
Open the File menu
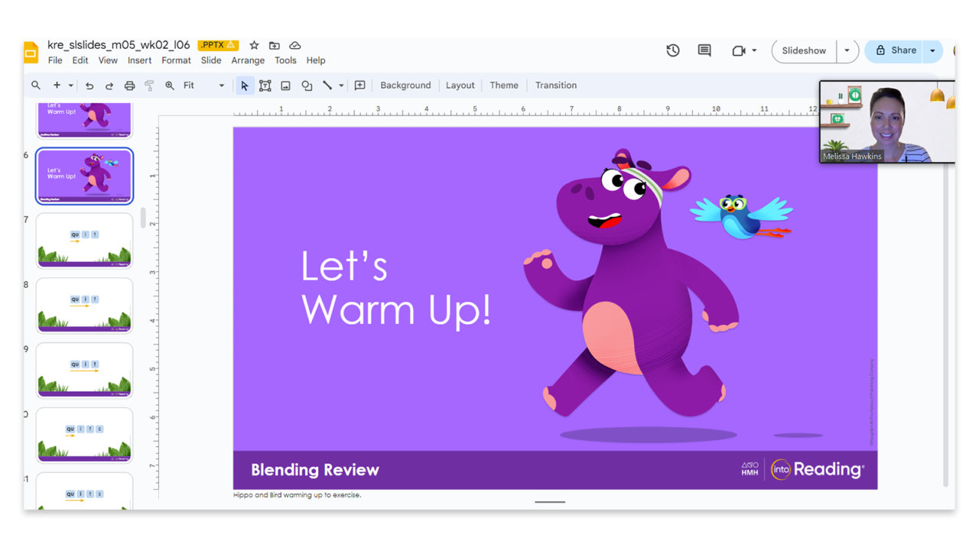(55, 60)
